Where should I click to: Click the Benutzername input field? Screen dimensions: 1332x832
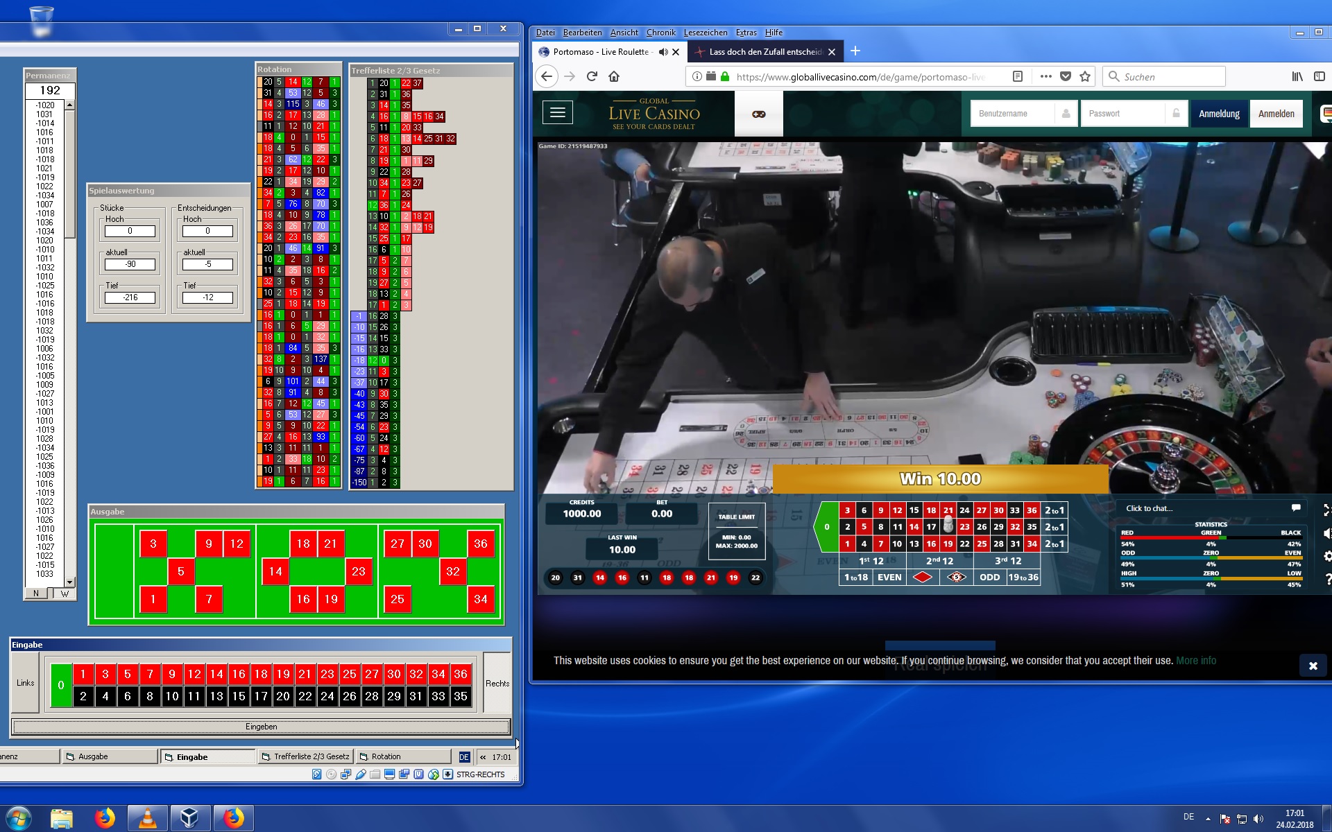point(1013,114)
